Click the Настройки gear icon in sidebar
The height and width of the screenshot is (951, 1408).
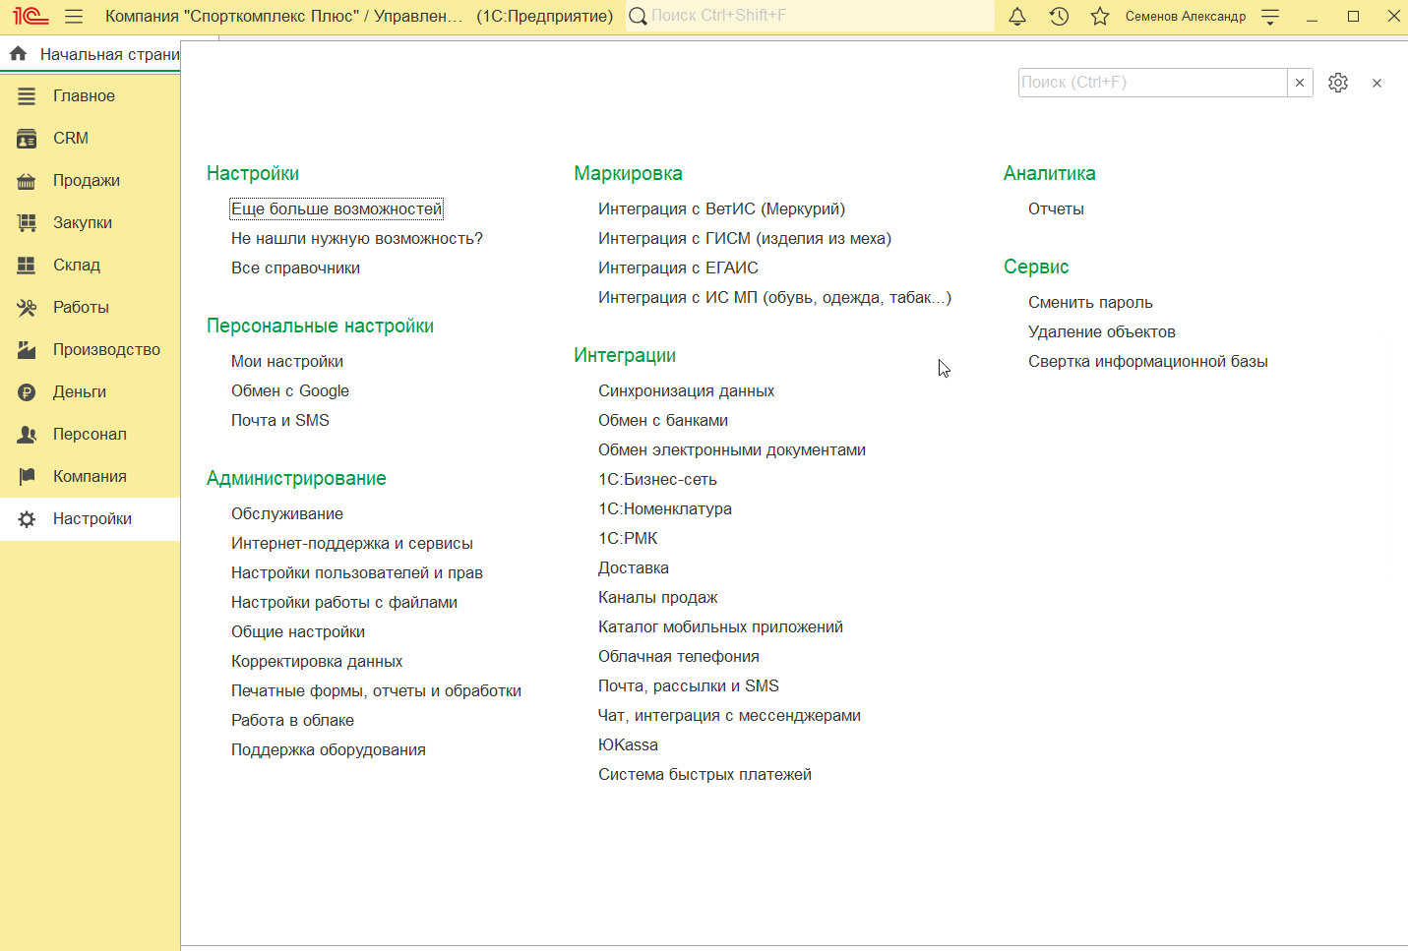tap(27, 519)
